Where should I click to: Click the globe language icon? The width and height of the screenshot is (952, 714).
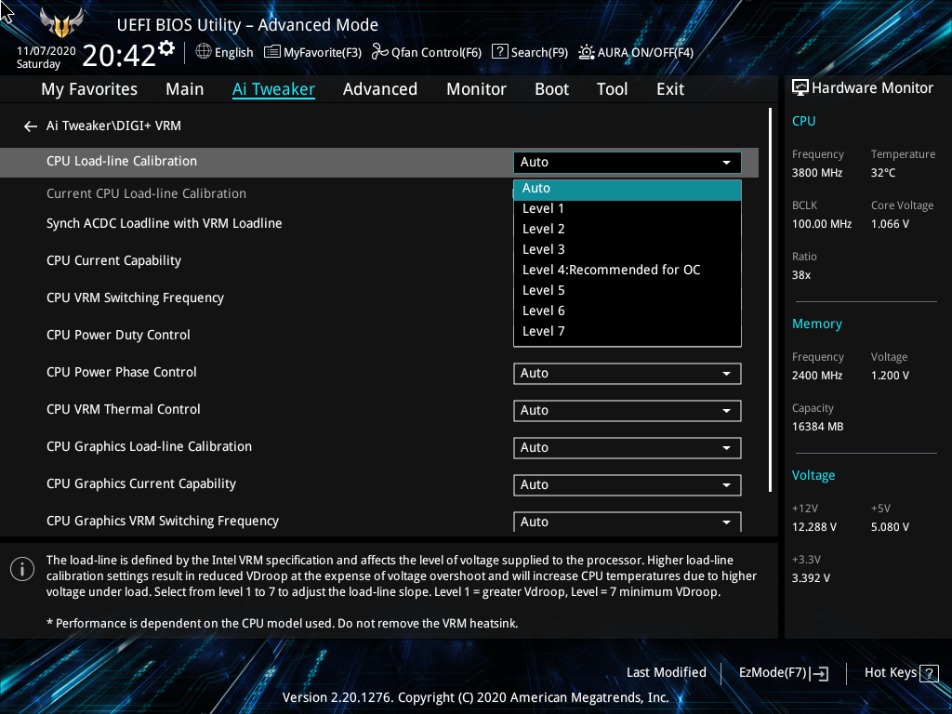click(x=204, y=52)
